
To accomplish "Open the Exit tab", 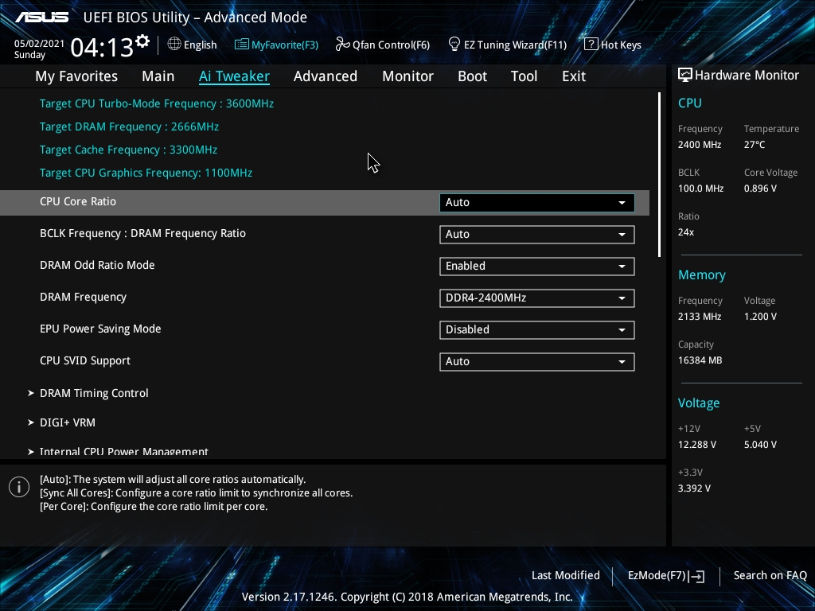I will pyautogui.click(x=574, y=76).
